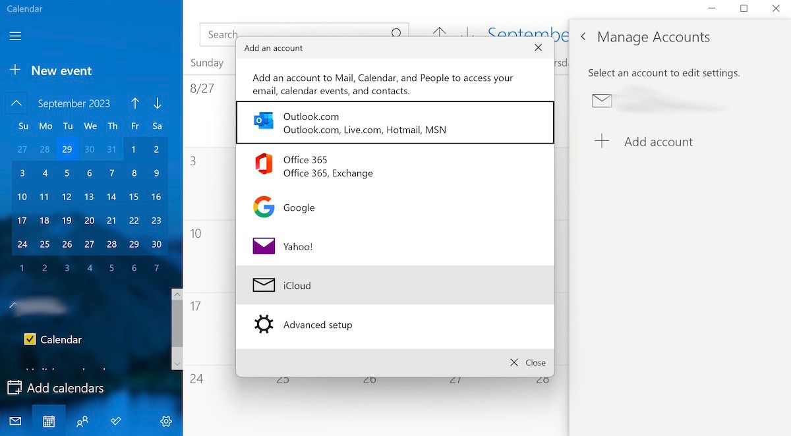Click the back arrow in Manage Accounts
This screenshot has width=791, height=436.
point(583,37)
